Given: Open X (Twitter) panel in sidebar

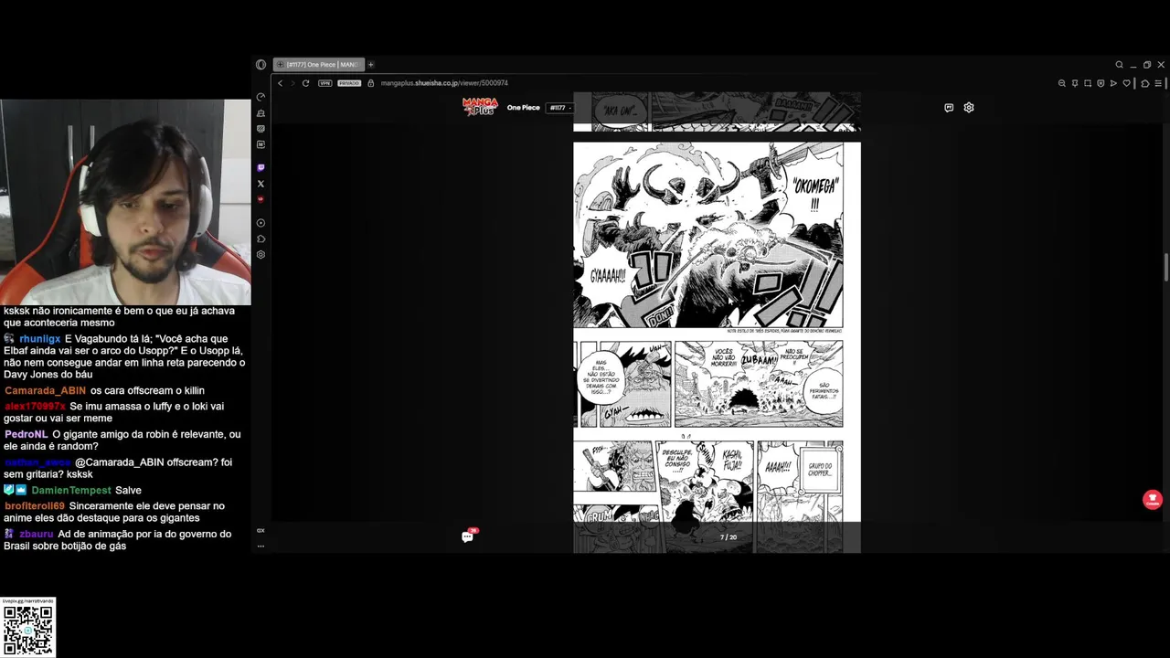Looking at the screenshot, I should [x=261, y=184].
